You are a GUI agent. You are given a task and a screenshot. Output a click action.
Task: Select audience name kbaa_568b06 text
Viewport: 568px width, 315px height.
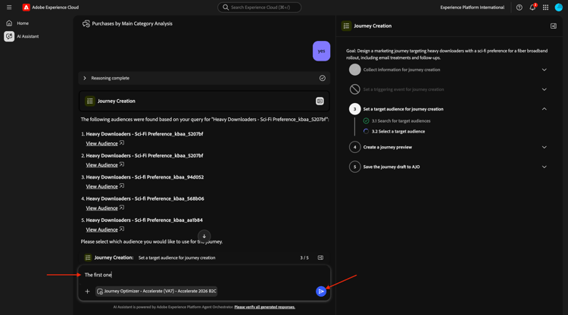pyautogui.click(x=145, y=198)
